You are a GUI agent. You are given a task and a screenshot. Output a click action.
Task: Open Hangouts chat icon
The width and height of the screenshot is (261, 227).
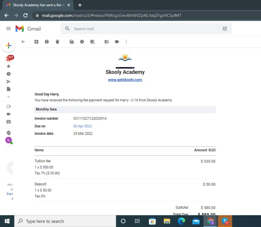coord(9,133)
